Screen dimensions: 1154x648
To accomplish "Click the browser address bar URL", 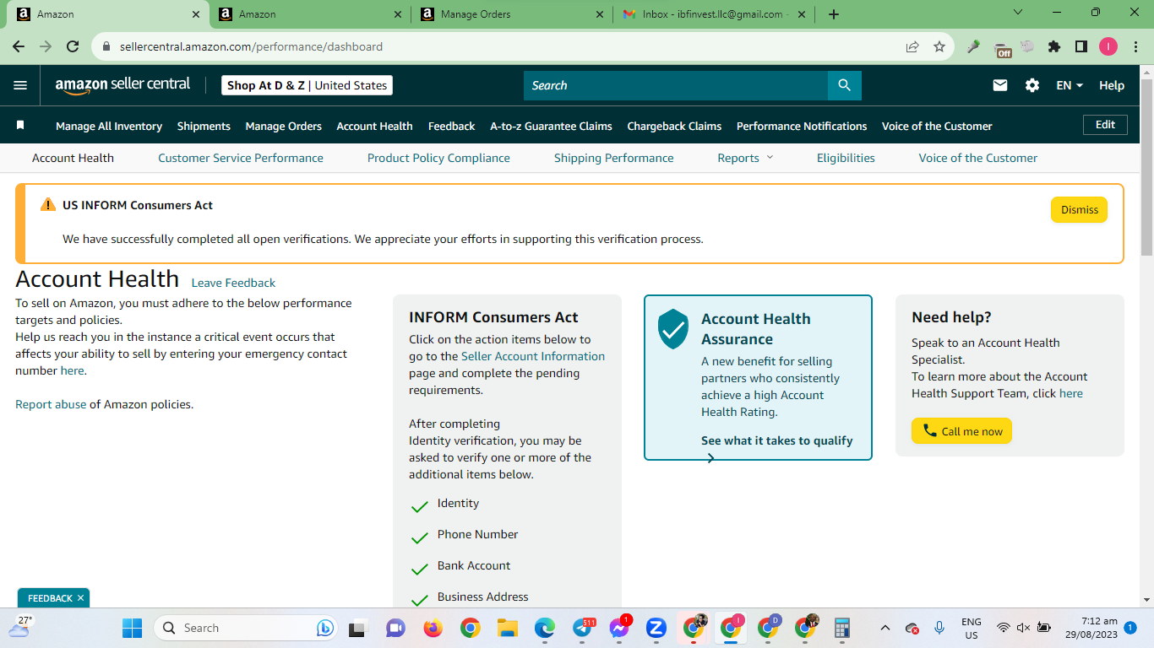I will point(251,47).
